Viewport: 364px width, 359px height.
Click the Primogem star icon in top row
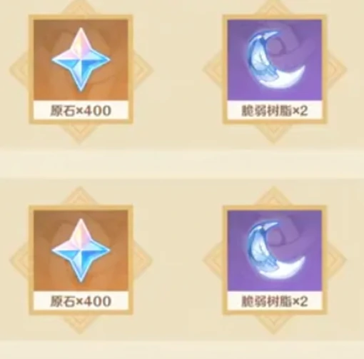81,59
